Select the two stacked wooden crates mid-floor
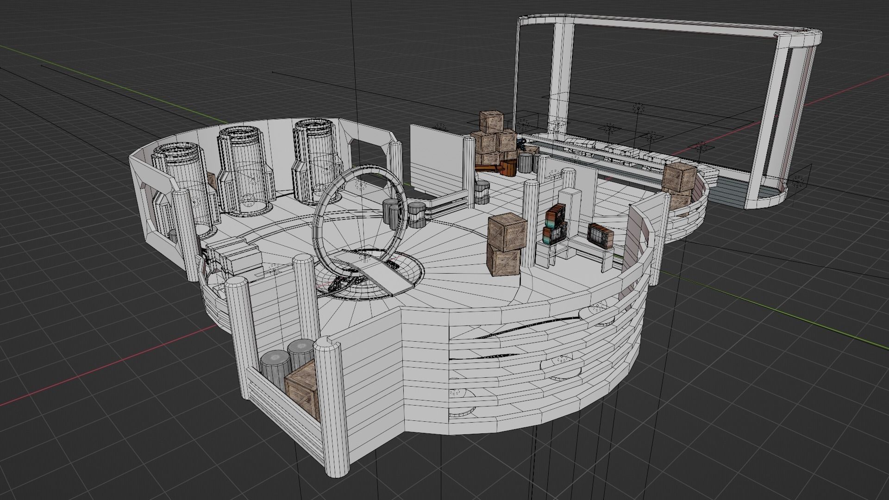 coord(507,244)
